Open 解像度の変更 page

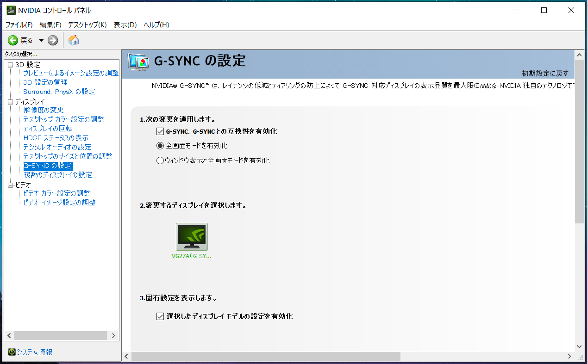(x=44, y=110)
